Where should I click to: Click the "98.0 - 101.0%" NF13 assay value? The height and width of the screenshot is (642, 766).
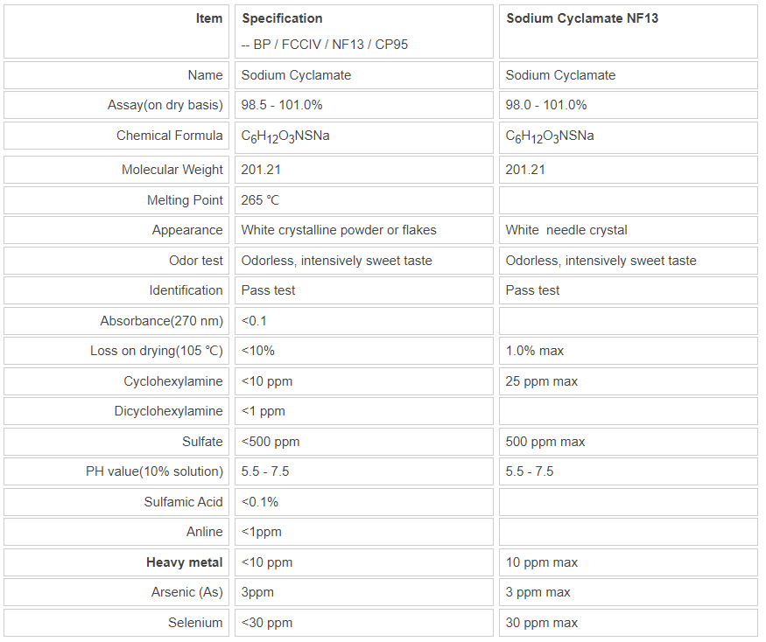pyautogui.click(x=546, y=105)
